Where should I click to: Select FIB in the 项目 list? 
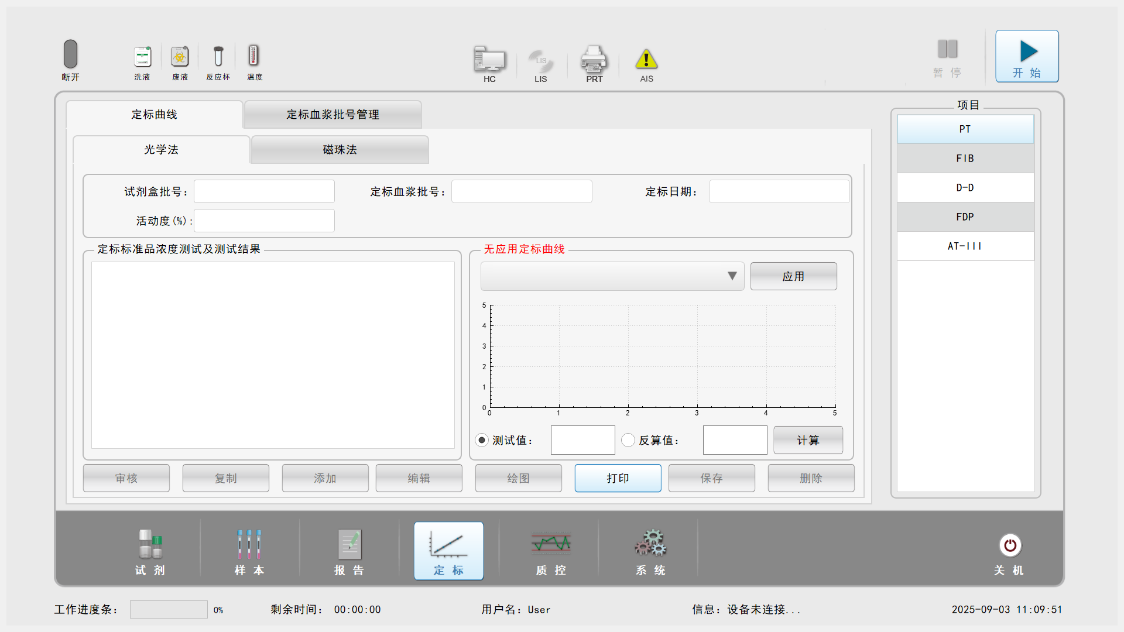965,159
